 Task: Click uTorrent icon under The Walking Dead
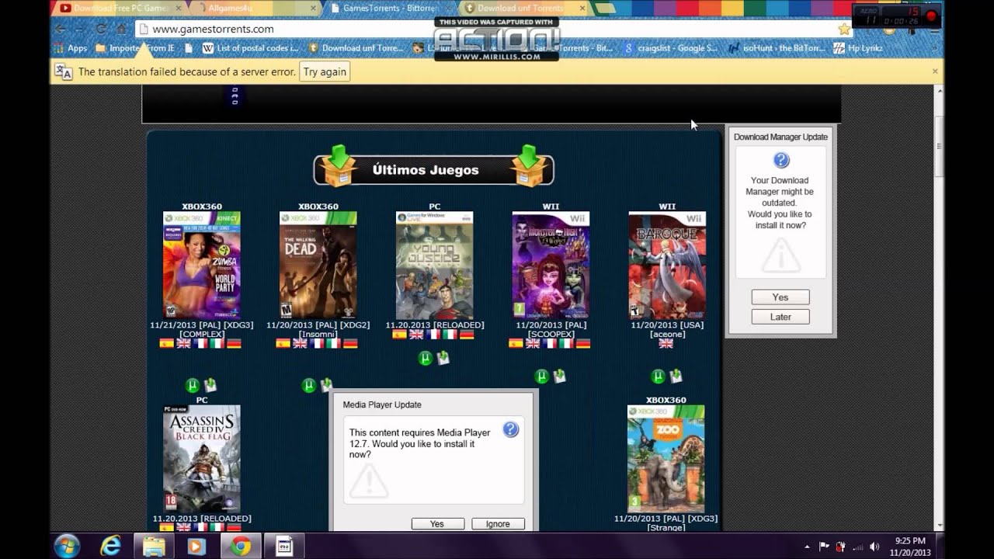tap(309, 385)
